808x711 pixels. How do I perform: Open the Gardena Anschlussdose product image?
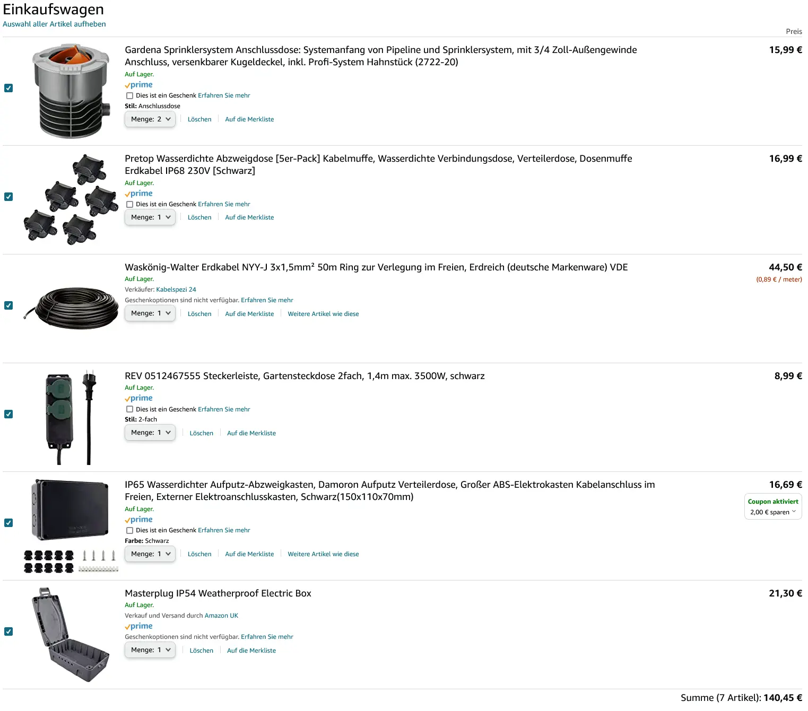pos(71,91)
